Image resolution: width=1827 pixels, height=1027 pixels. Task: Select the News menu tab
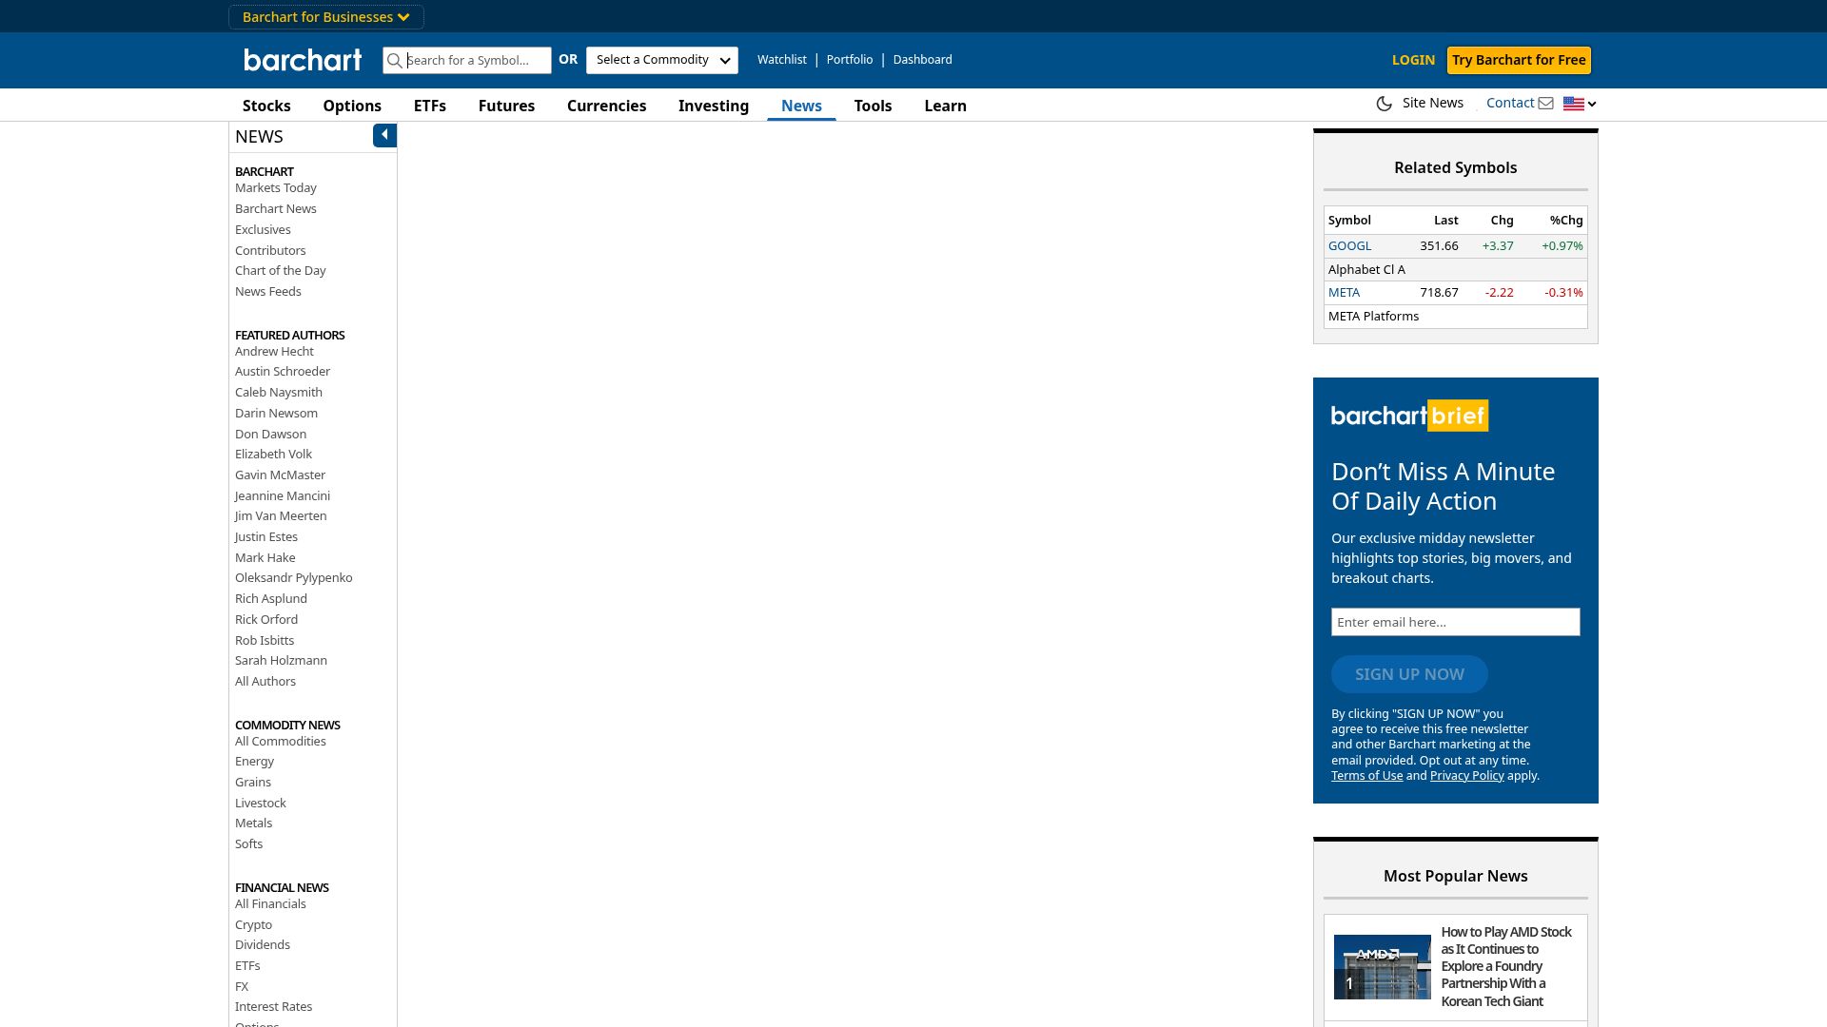point(801,106)
